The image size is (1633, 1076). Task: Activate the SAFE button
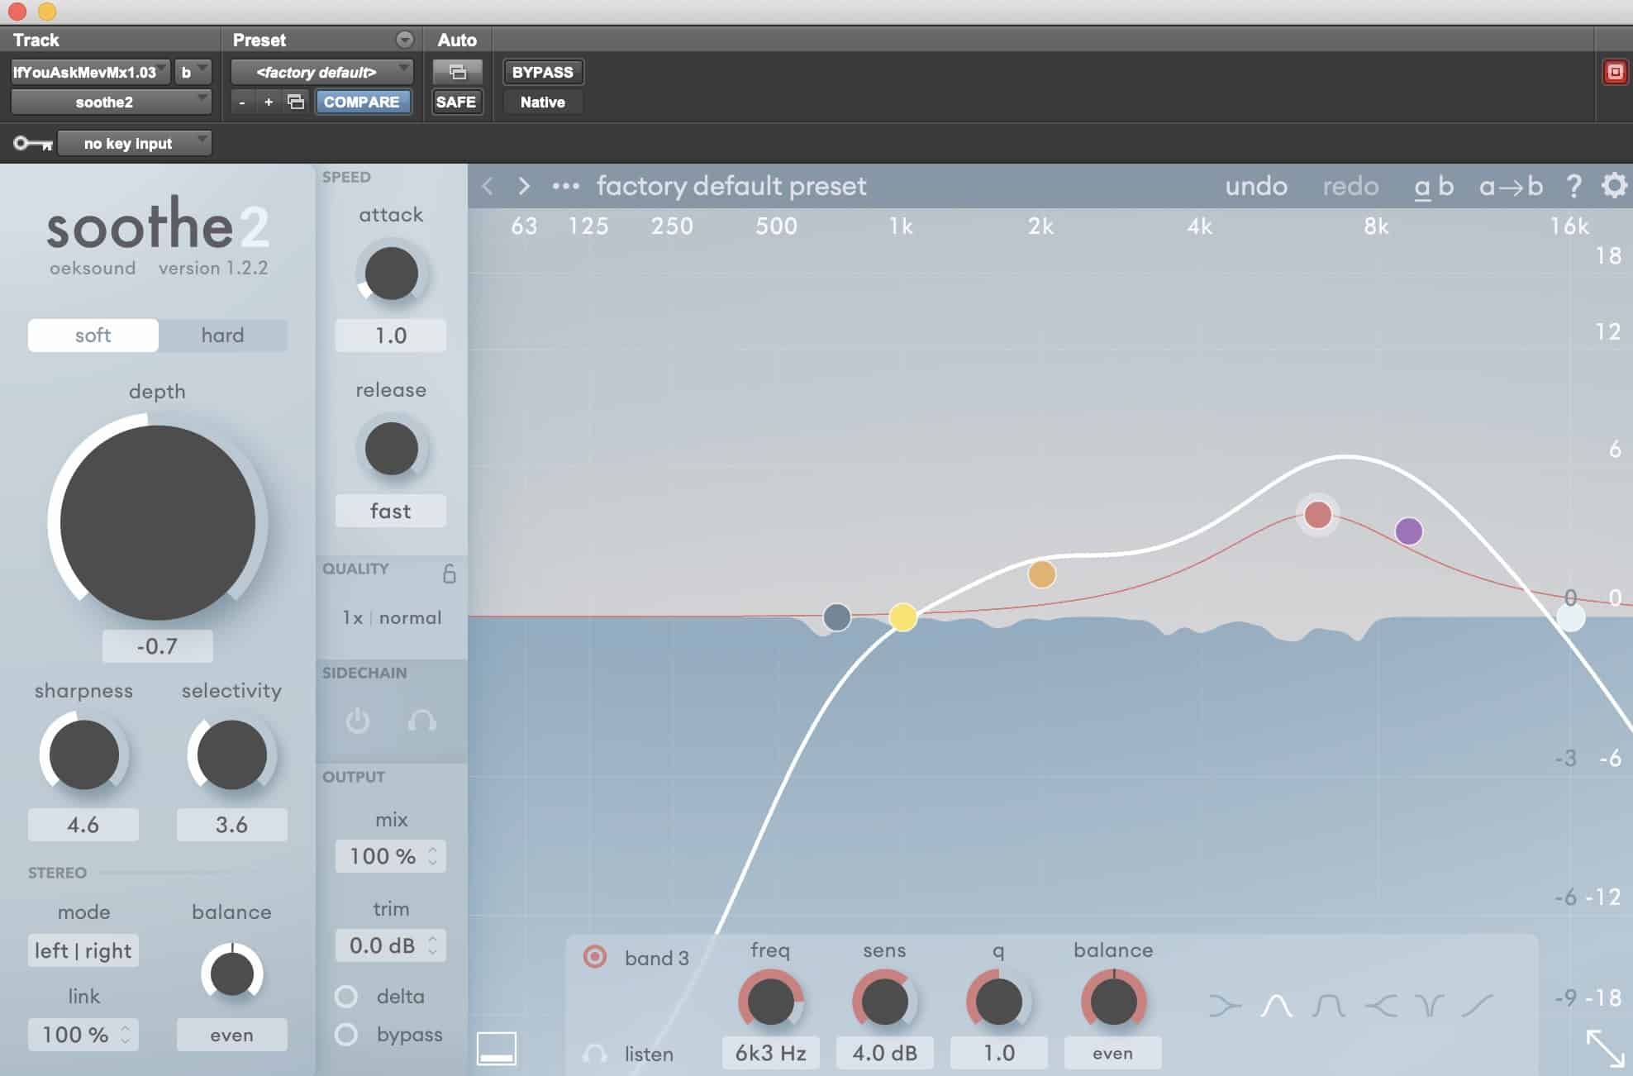click(x=456, y=102)
